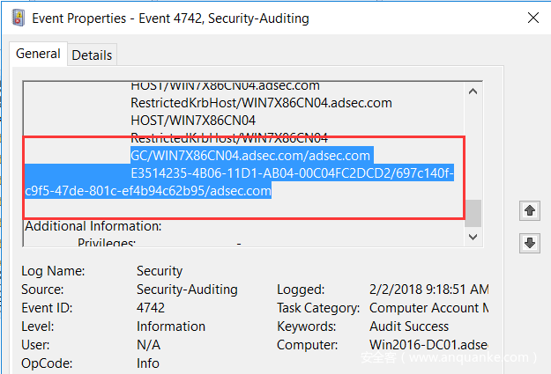
Task: Switch to the Details tab
Action: pos(92,55)
